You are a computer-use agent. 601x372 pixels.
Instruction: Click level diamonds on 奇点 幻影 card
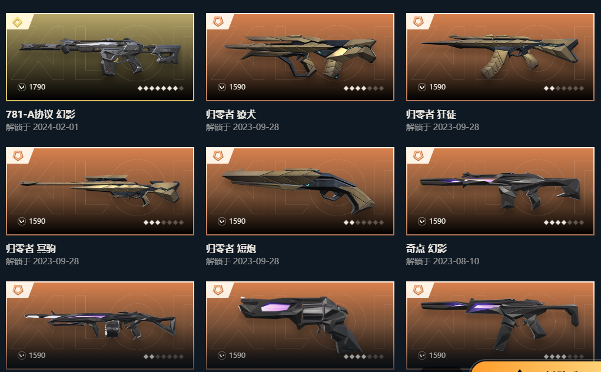(563, 222)
